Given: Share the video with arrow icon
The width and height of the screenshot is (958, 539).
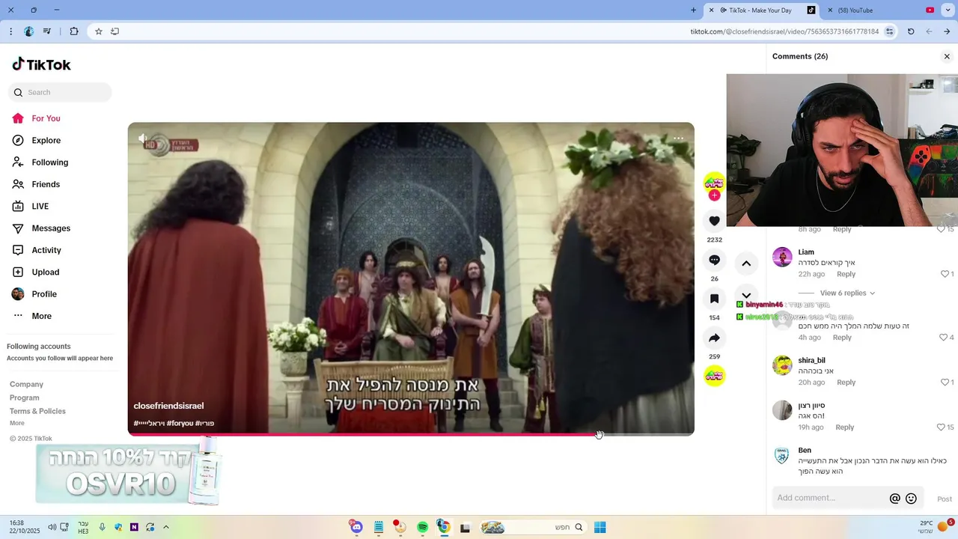Looking at the screenshot, I should 714,338.
